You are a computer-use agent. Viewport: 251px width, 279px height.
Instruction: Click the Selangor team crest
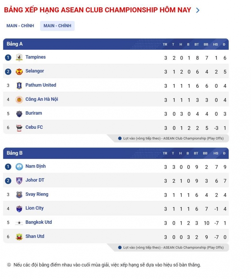pyautogui.click(x=19, y=72)
